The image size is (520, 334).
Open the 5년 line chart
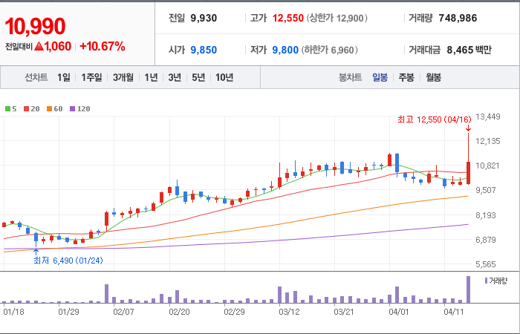click(198, 77)
